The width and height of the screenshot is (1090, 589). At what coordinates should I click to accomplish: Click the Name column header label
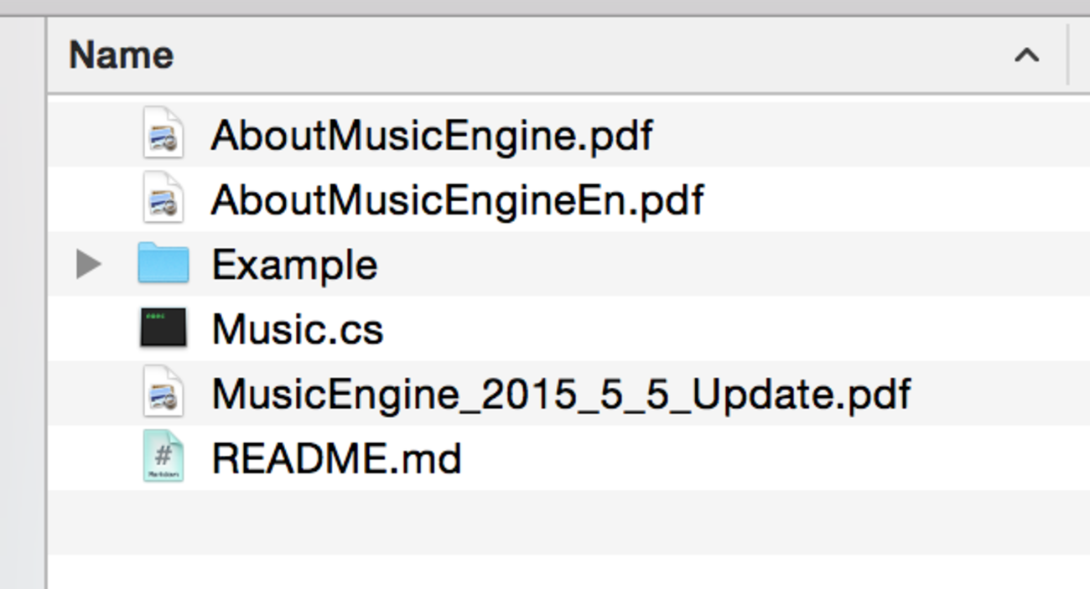[x=122, y=55]
